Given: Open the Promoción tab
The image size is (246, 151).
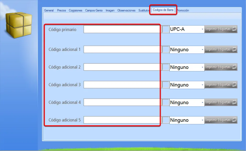Looking at the screenshot, I should (x=183, y=10).
